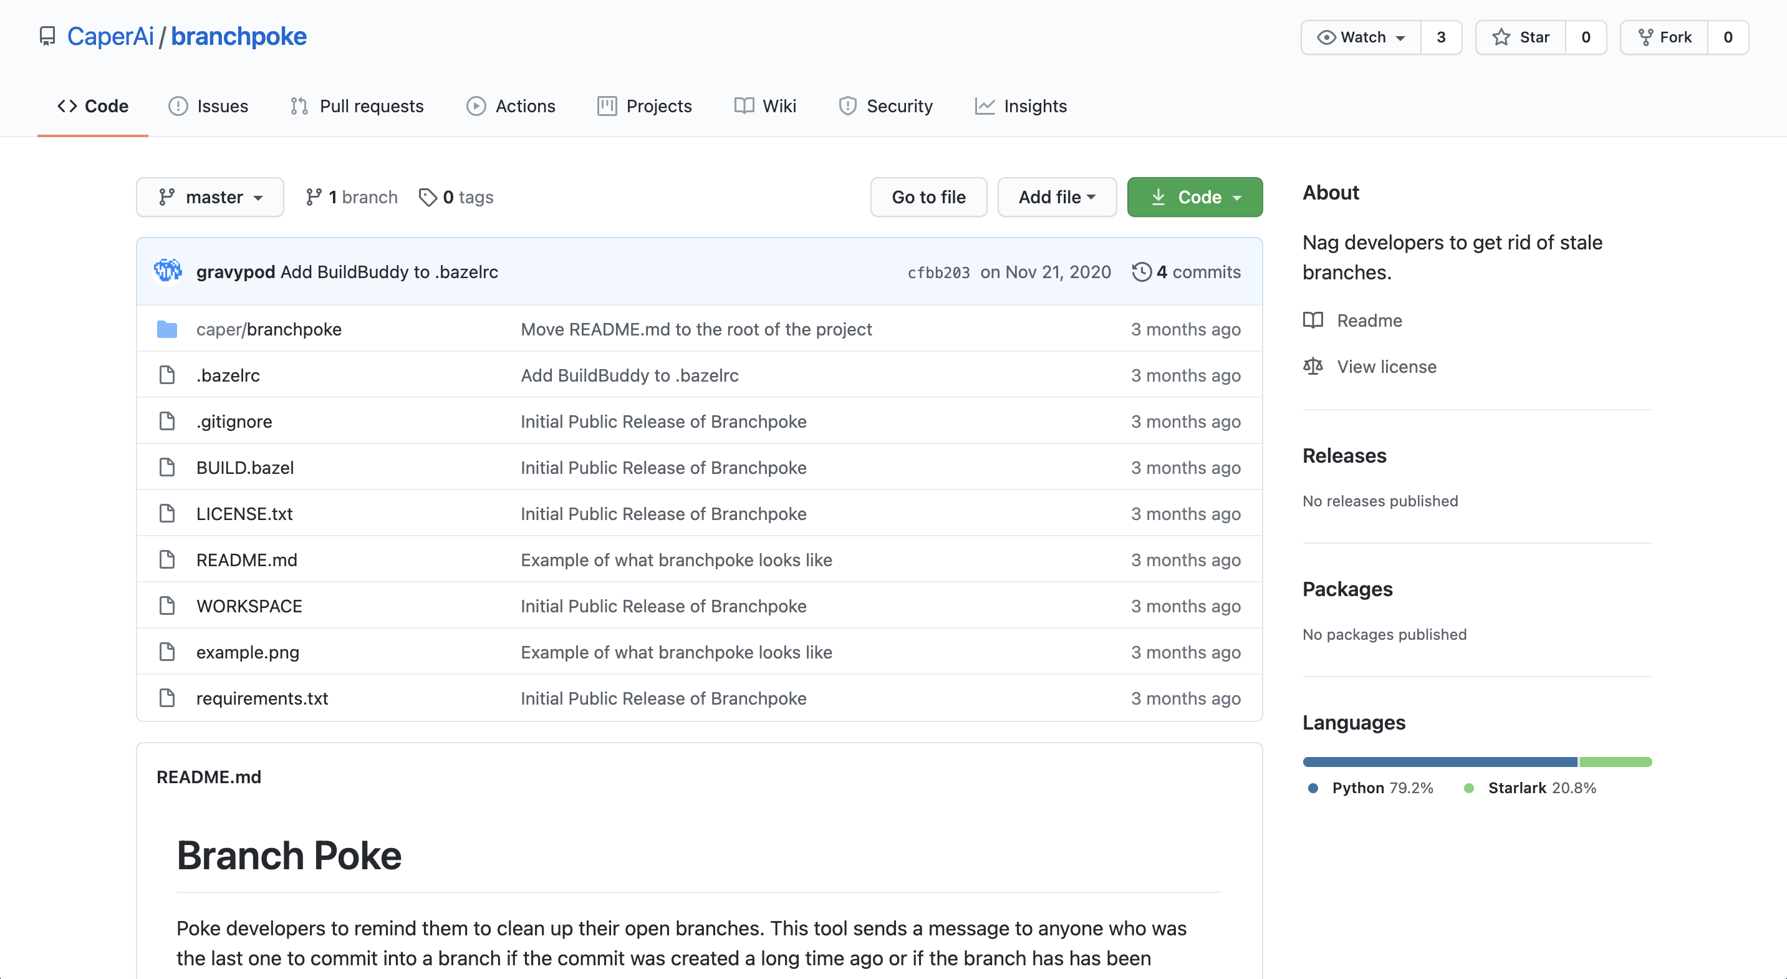Screen dimensions: 1787x979
Task: Toggle Watch on this repository
Action: (x=1361, y=37)
